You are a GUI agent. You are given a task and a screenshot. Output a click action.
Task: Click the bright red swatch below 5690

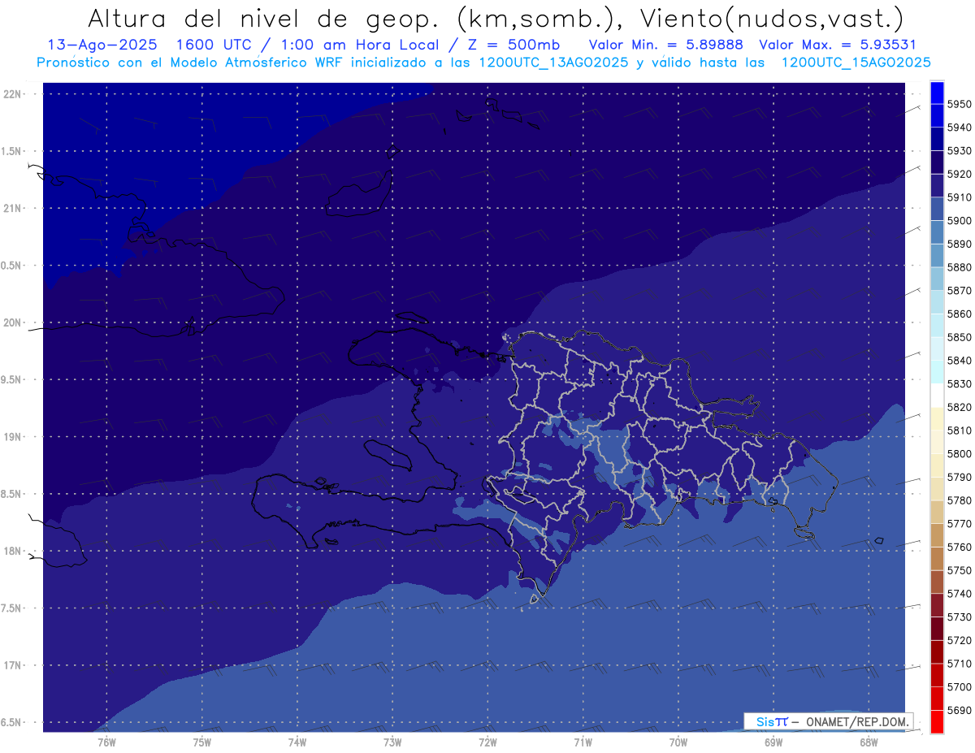pos(936,721)
